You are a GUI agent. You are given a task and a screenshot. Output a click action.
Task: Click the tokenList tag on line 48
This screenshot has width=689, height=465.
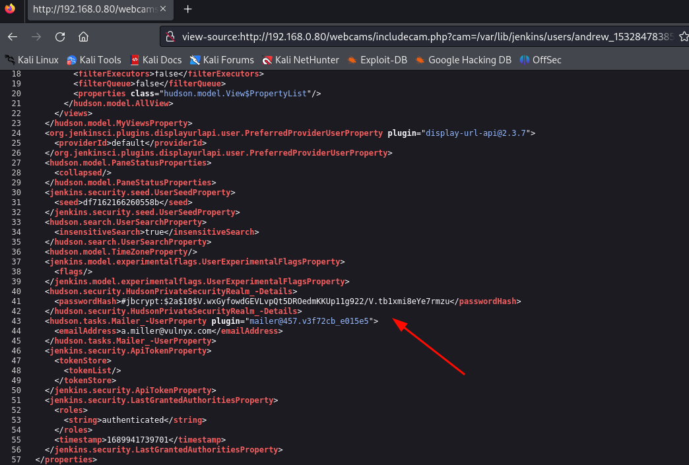[x=92, y=370]
